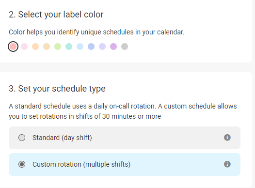
Task: Choose the teal mint label color
Action: 69,47
